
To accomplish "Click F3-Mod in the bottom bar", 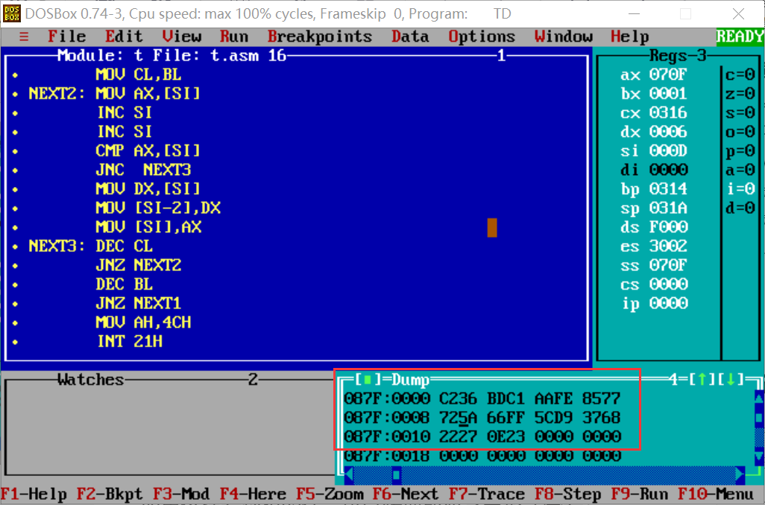I will pyautogui.click(x=181, y=495).
